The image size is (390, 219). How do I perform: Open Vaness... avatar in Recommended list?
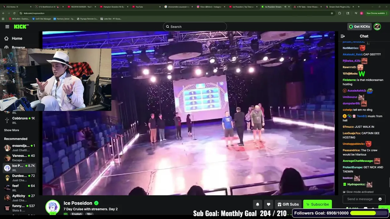[7, 158]
